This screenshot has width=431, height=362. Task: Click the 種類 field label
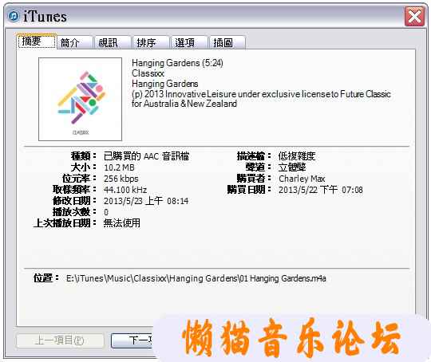coord(84,156)
